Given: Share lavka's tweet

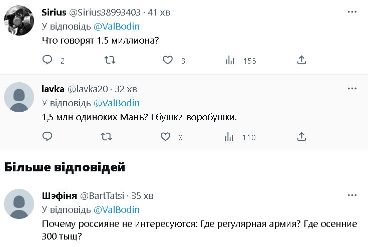Looking at the screenshot, I should (x=301, y=137).
